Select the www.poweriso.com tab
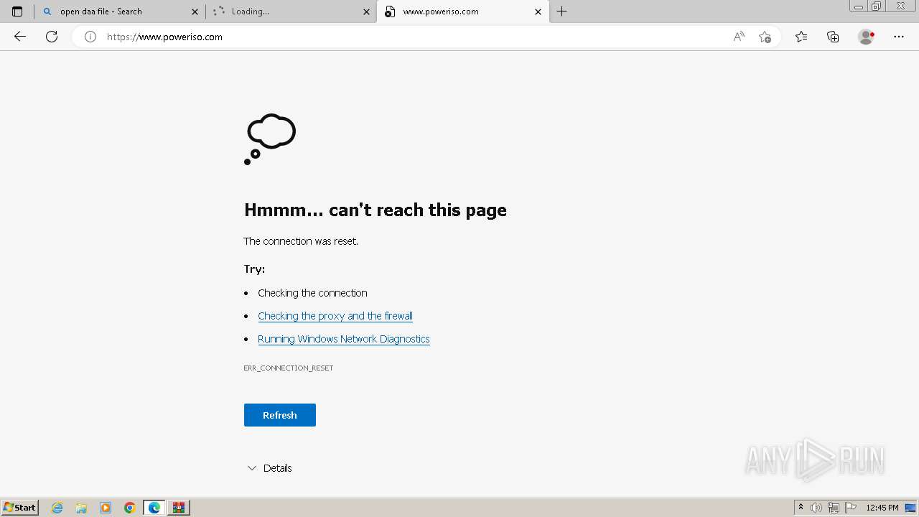This screenshot has width=919, height=517. click(462, 11)
